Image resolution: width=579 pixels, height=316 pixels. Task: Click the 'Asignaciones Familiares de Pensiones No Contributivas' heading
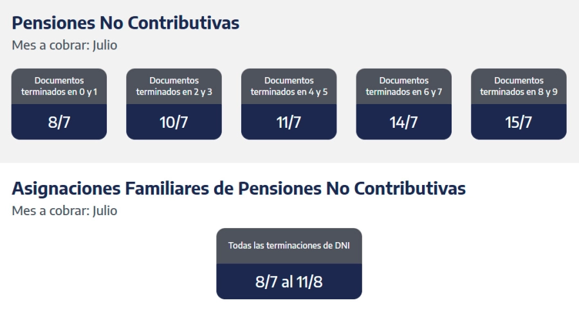click(239, 189)
